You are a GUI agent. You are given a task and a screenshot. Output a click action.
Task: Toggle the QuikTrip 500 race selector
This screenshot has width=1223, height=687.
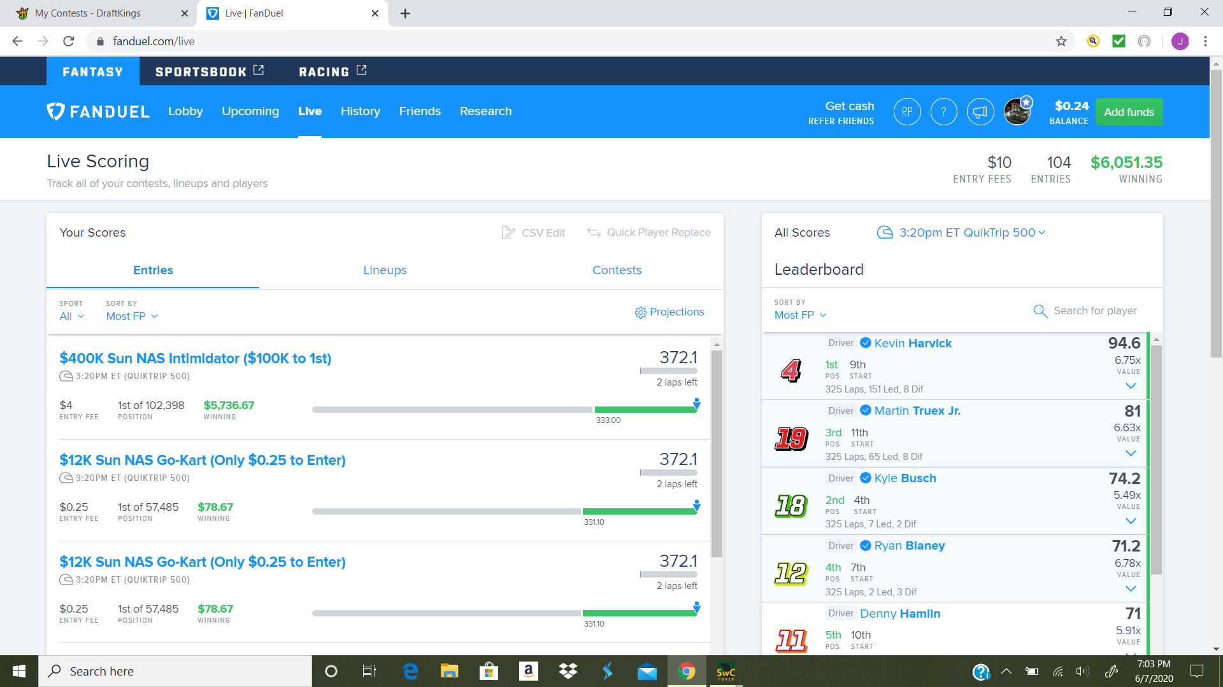(966, 233)
